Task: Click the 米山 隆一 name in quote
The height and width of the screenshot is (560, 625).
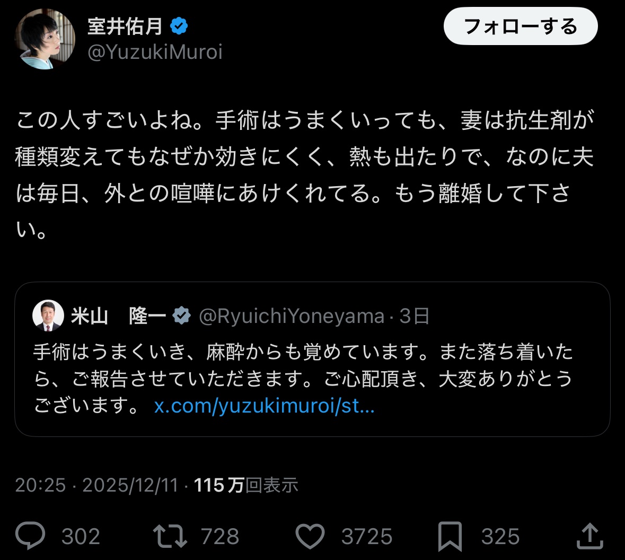Action: (118, 316)
